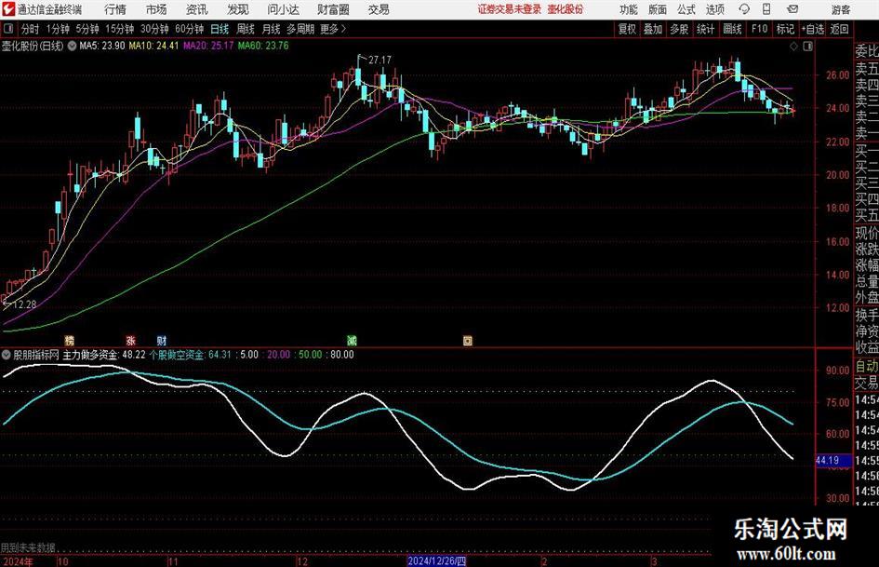879x567 pixels.
Task: Click the 统计 statistics toolbar button
Action: tap(706, 29)
